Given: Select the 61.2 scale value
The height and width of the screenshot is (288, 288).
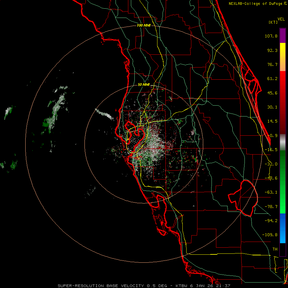Looking at the screenshot, I should (x=272, y=79).
